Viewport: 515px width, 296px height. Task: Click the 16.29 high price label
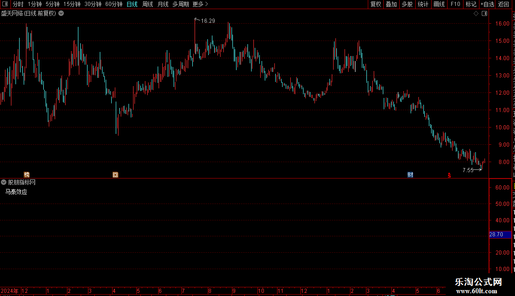click(x=208, y=21)
